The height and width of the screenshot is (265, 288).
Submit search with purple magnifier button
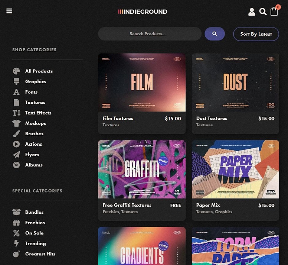(x=215, y=34)
